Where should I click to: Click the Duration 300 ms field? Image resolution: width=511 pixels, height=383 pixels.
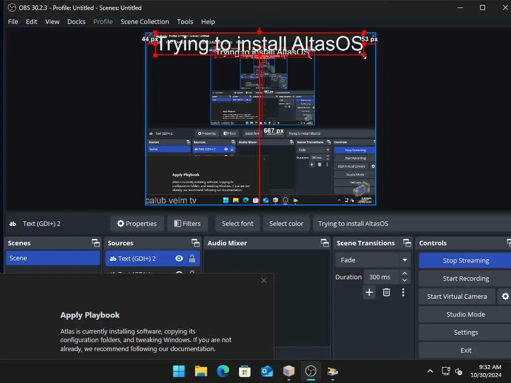click(381, 277)
